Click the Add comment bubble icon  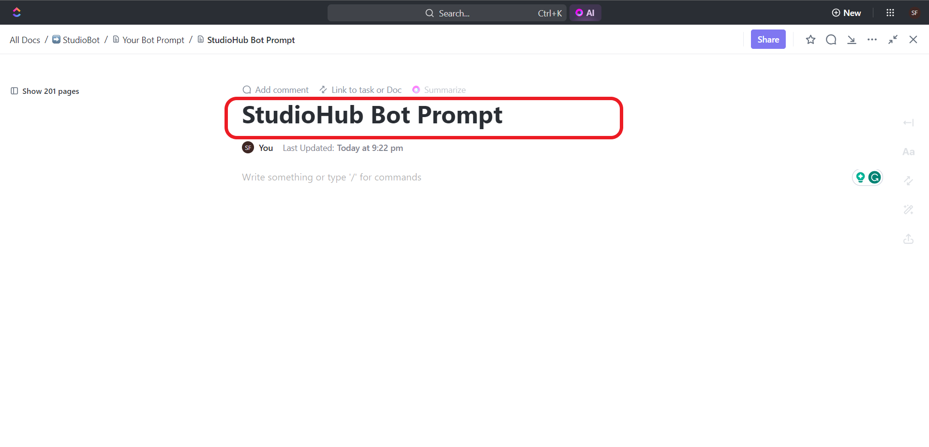(x=247, y=90)
